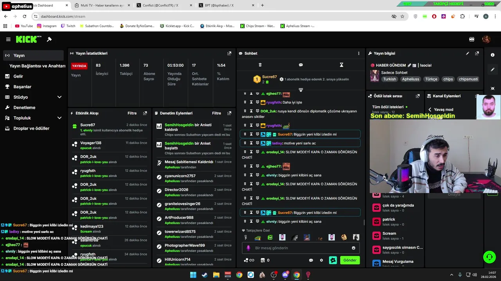This screenshot has height=281, width=501.
Task: Pop out the Ödül istek sırası panel
Action: pyautogui.click(x=418, y=96)
